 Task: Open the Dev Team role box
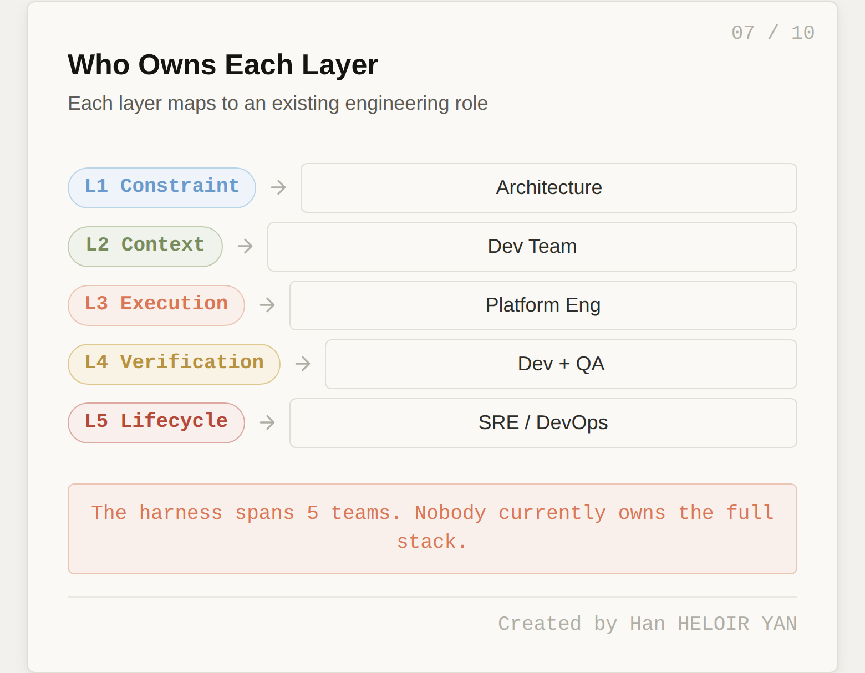[x=532, y=246]
